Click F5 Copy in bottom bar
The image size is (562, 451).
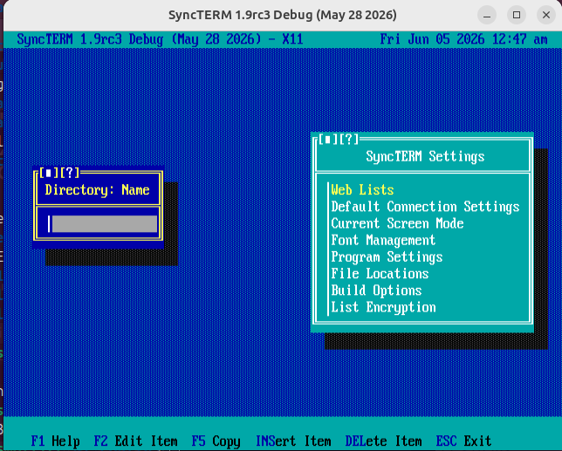[x=216, y=441]
